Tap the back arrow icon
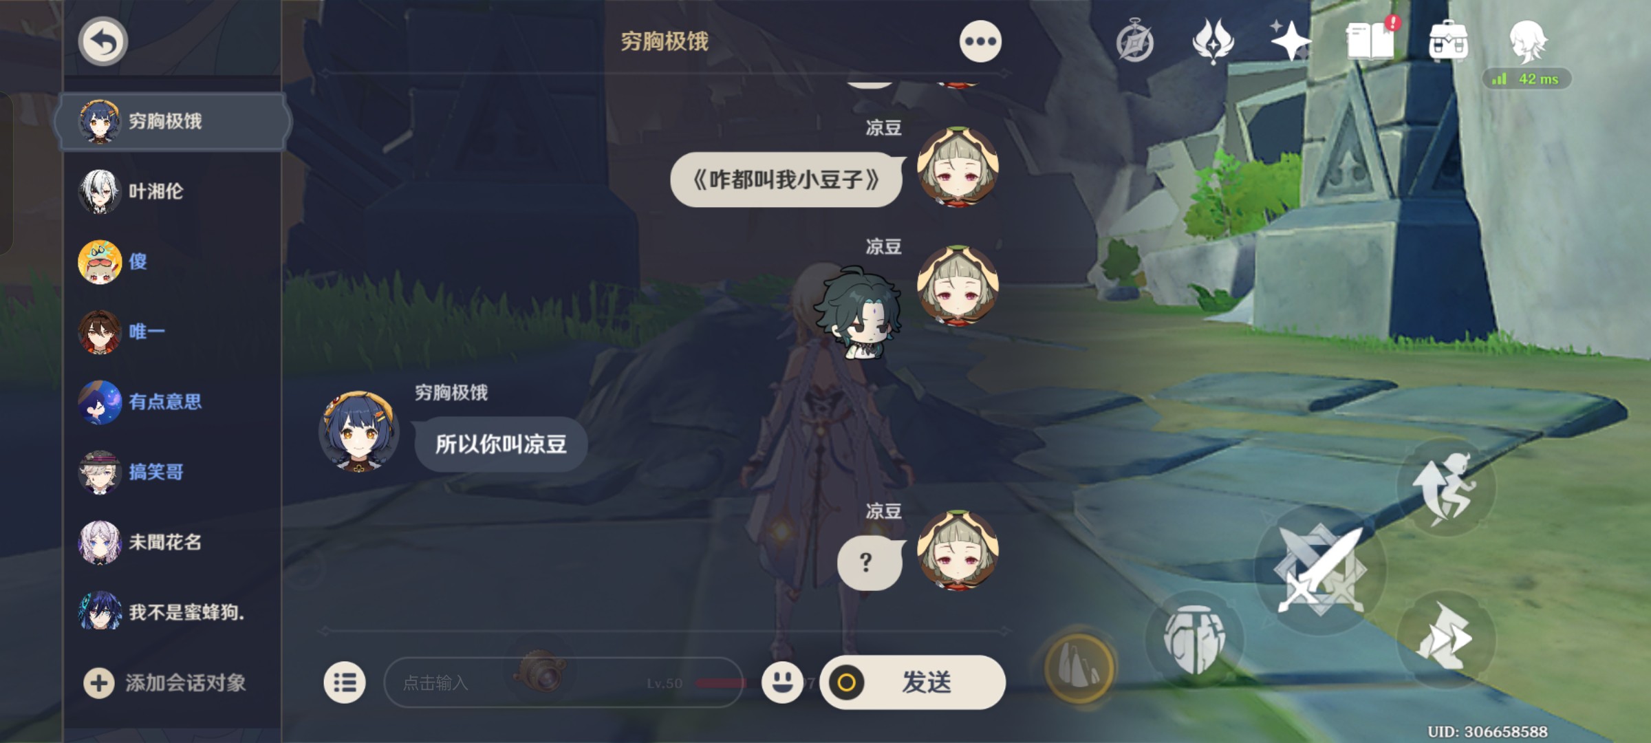The image size is (1651, 743). (102, 41)
